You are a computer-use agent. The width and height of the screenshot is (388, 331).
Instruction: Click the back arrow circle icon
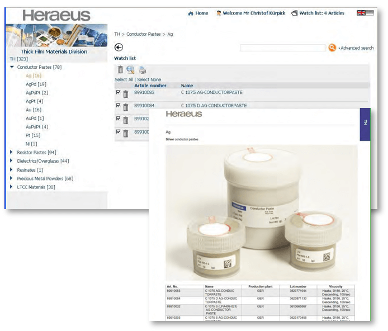click(119, 48)
